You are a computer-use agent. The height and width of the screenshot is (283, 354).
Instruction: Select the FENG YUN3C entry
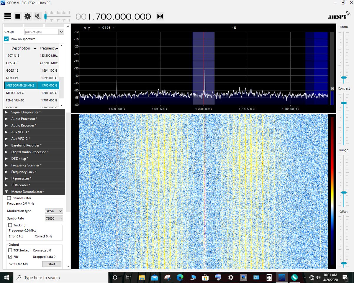click(x=32, y=100)
